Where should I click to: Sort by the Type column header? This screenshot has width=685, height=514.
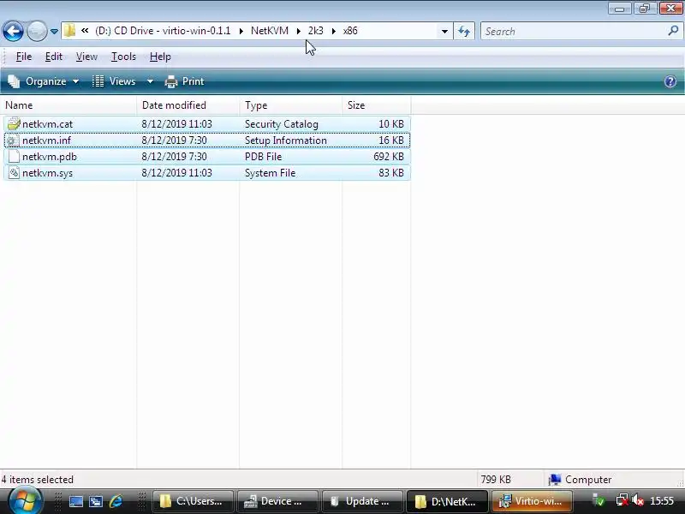click(x=291, y=105)
